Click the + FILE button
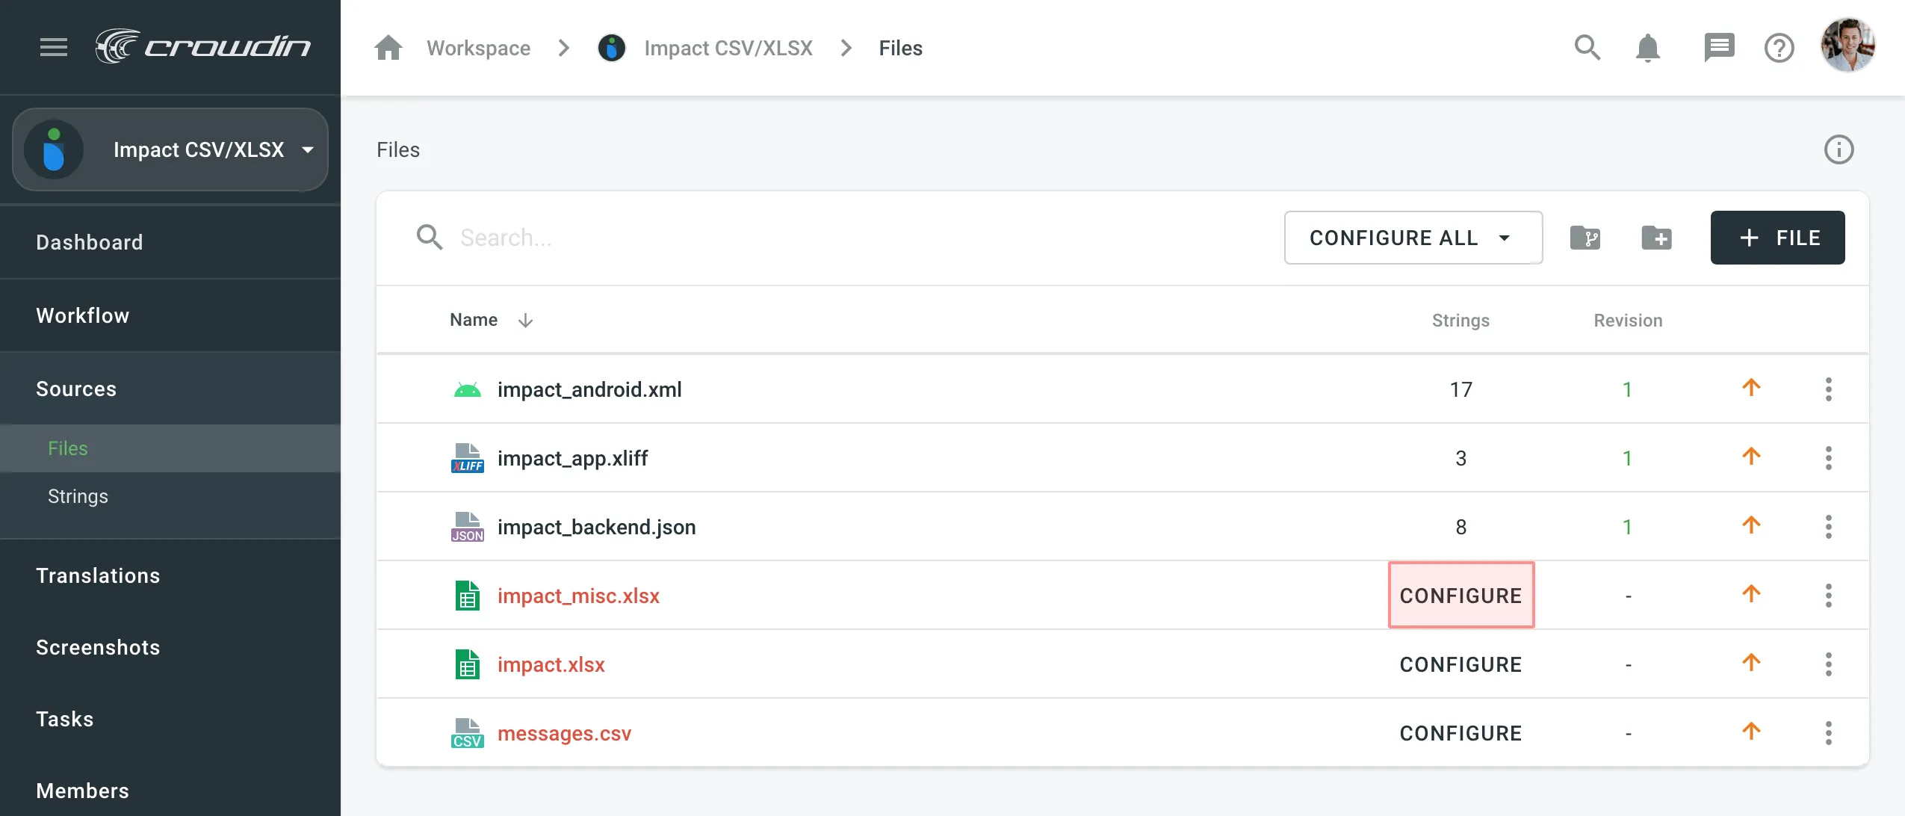 (1778, 238)
